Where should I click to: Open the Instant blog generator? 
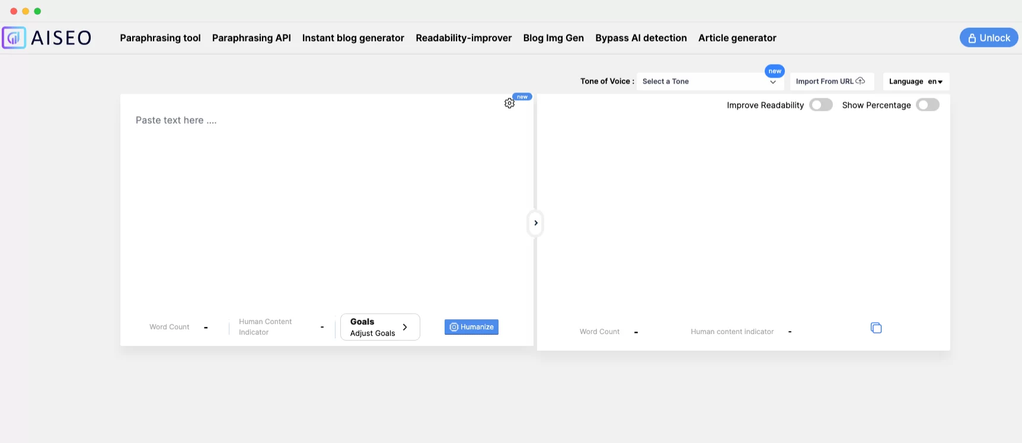353,38
